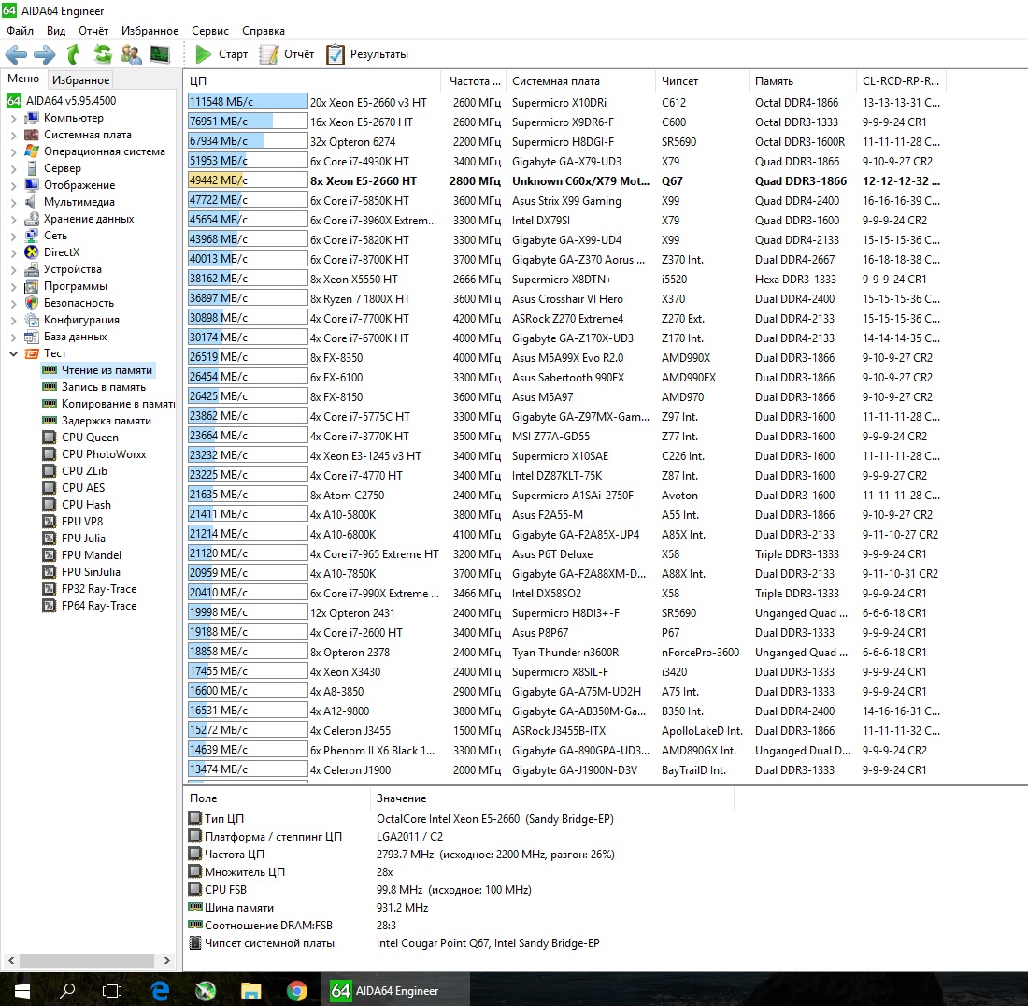Click sidebar horizontal scrollbar right arrow
The height and width of the screenshot is (1006, 1028).
[x=167, y=961]
